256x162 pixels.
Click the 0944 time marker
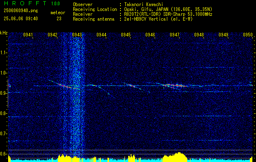click(x=101, y=34)
